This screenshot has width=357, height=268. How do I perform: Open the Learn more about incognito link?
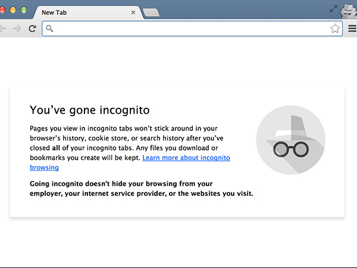(x=186, y=158)
